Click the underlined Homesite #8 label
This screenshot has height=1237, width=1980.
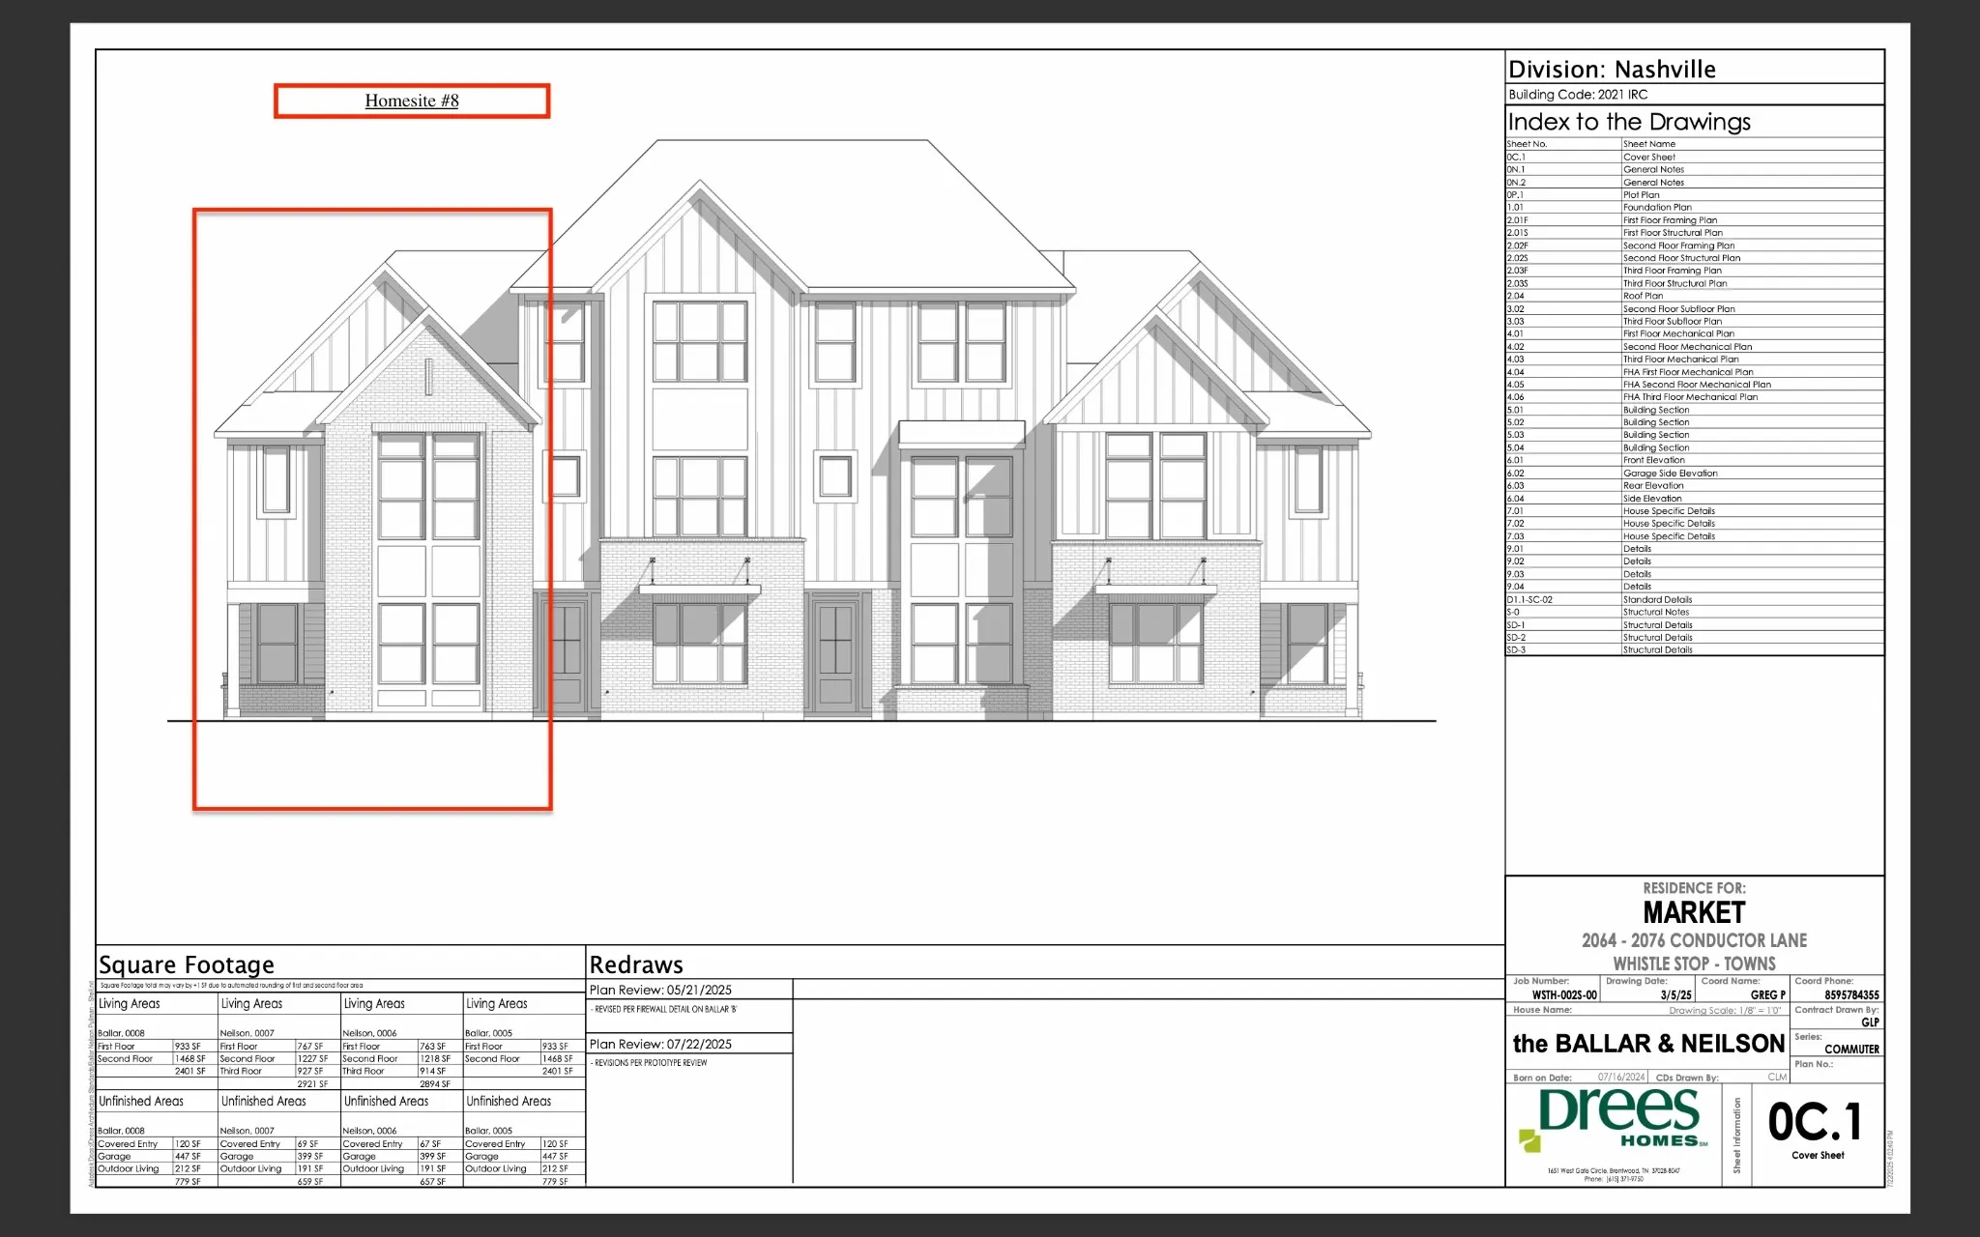click(x=412, y=101)
